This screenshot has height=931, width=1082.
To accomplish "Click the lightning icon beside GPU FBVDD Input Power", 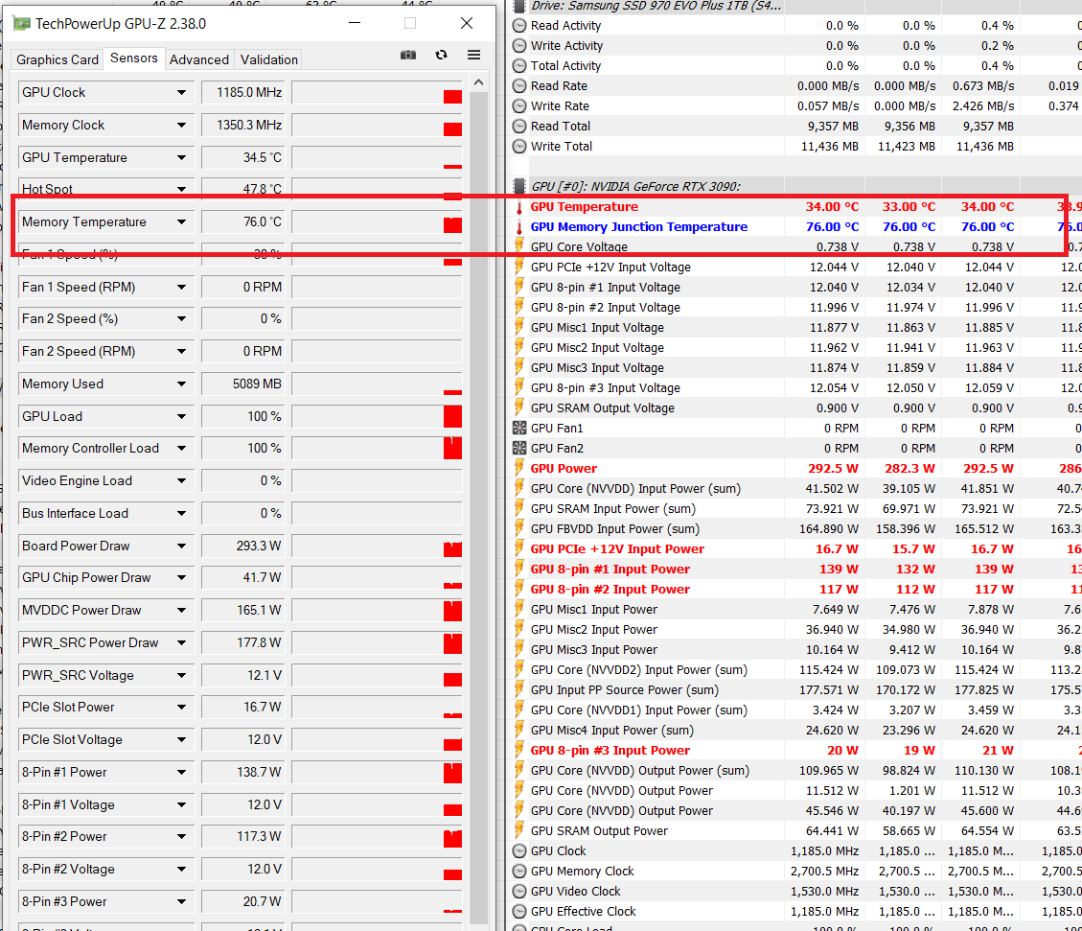I will click(519, 528).
